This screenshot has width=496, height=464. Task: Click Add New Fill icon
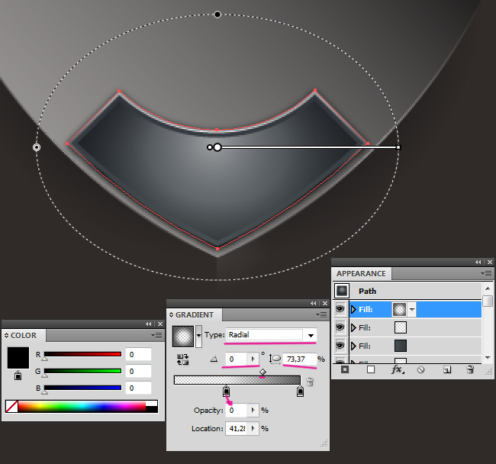[371, 369]
